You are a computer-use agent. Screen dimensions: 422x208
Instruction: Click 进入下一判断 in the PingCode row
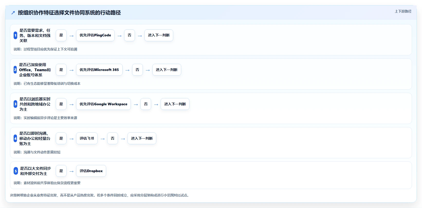[159, 35]
